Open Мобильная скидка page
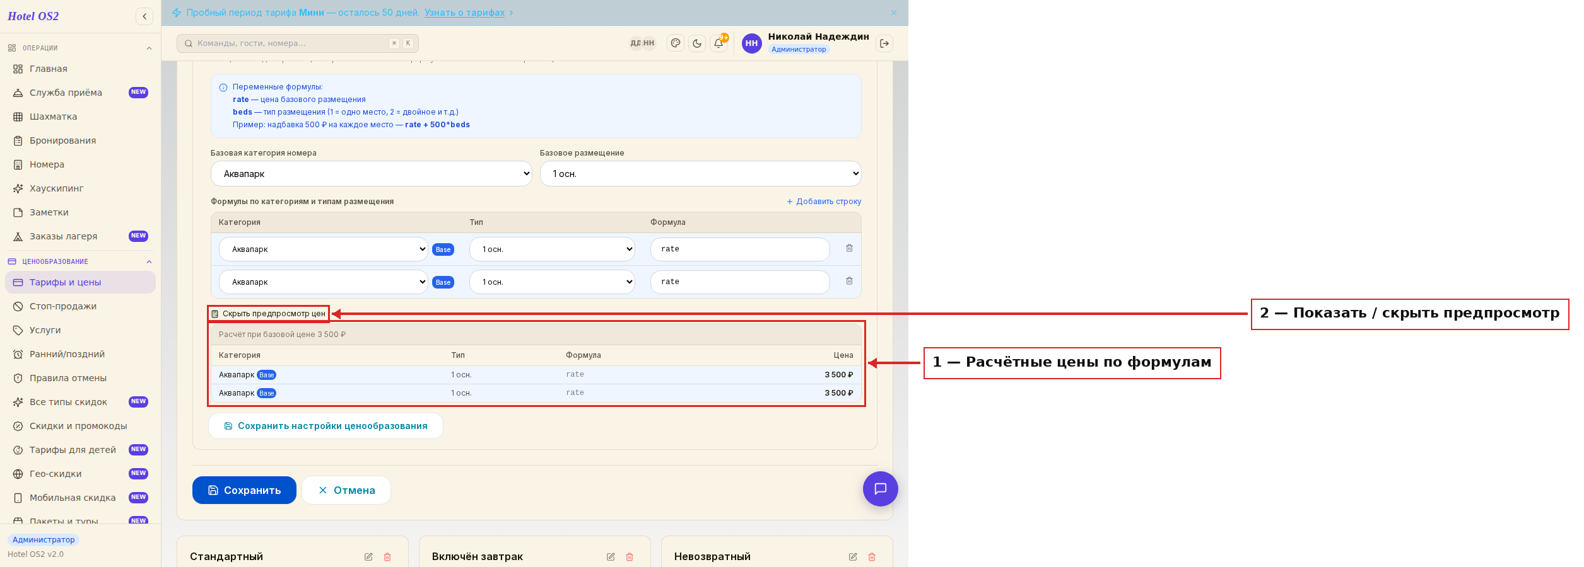The height and width of the screenshot is (567, 1584). pos(80,498)
